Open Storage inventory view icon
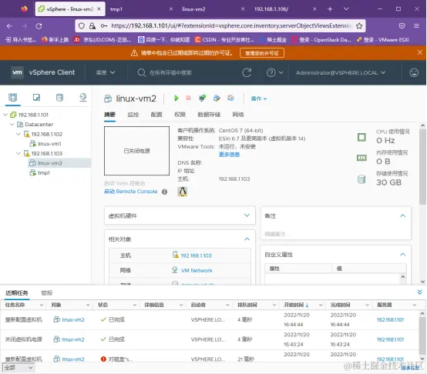 click(x=59, y=97)
